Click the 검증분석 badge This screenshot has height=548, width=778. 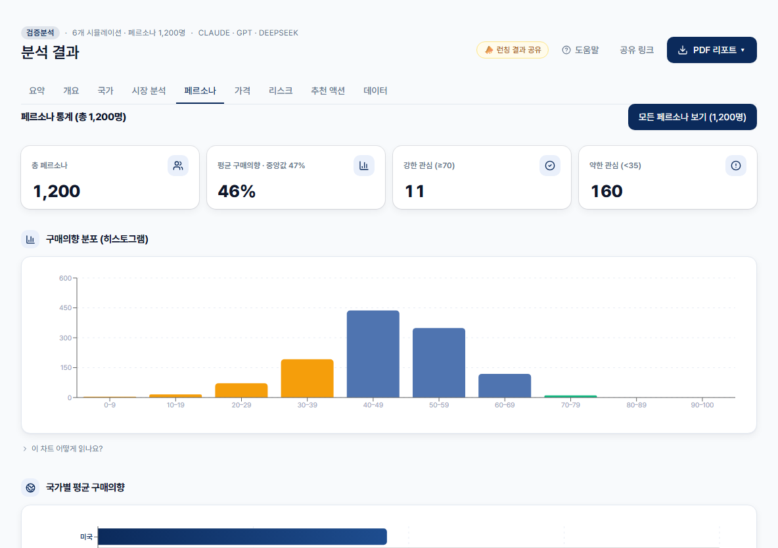pos(40,33)
